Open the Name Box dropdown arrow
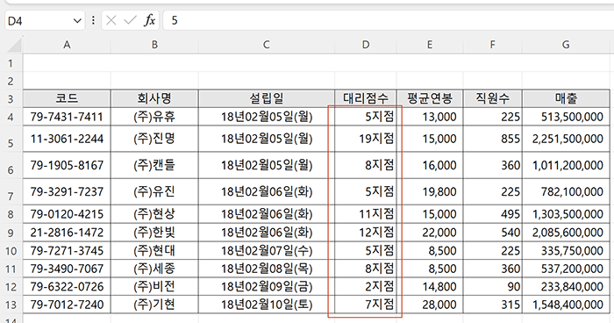The image size is (614, 323). pyautogui.click(x=77, y=20)
